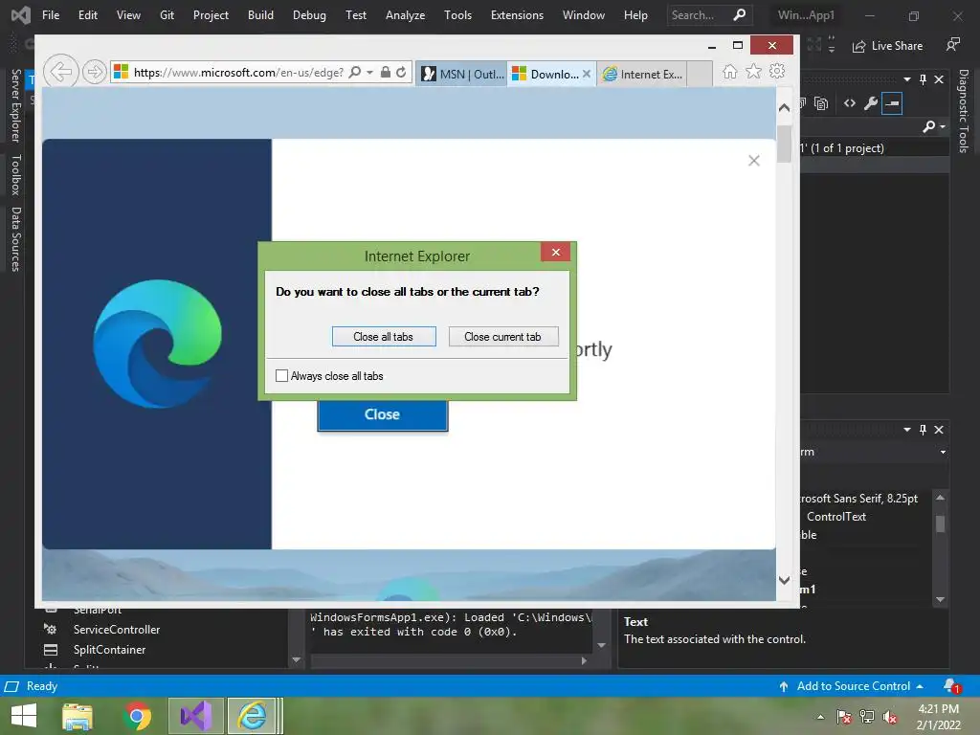Check the Always close all tabs checkbox
The width and height of the screenshot is (980, 735).
pyautogui.click(x=282, y=375)
